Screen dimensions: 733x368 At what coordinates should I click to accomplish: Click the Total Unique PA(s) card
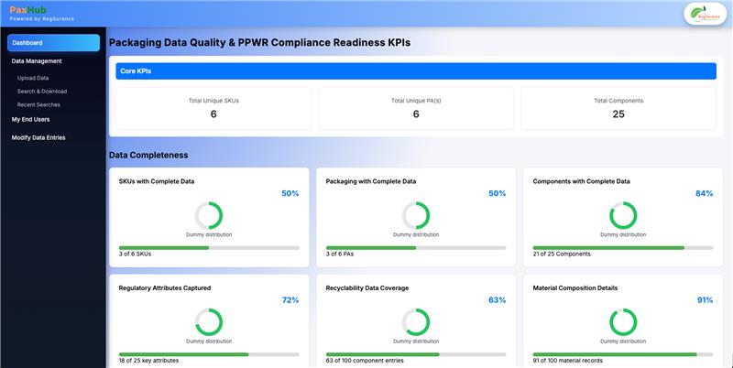(416, 108)
